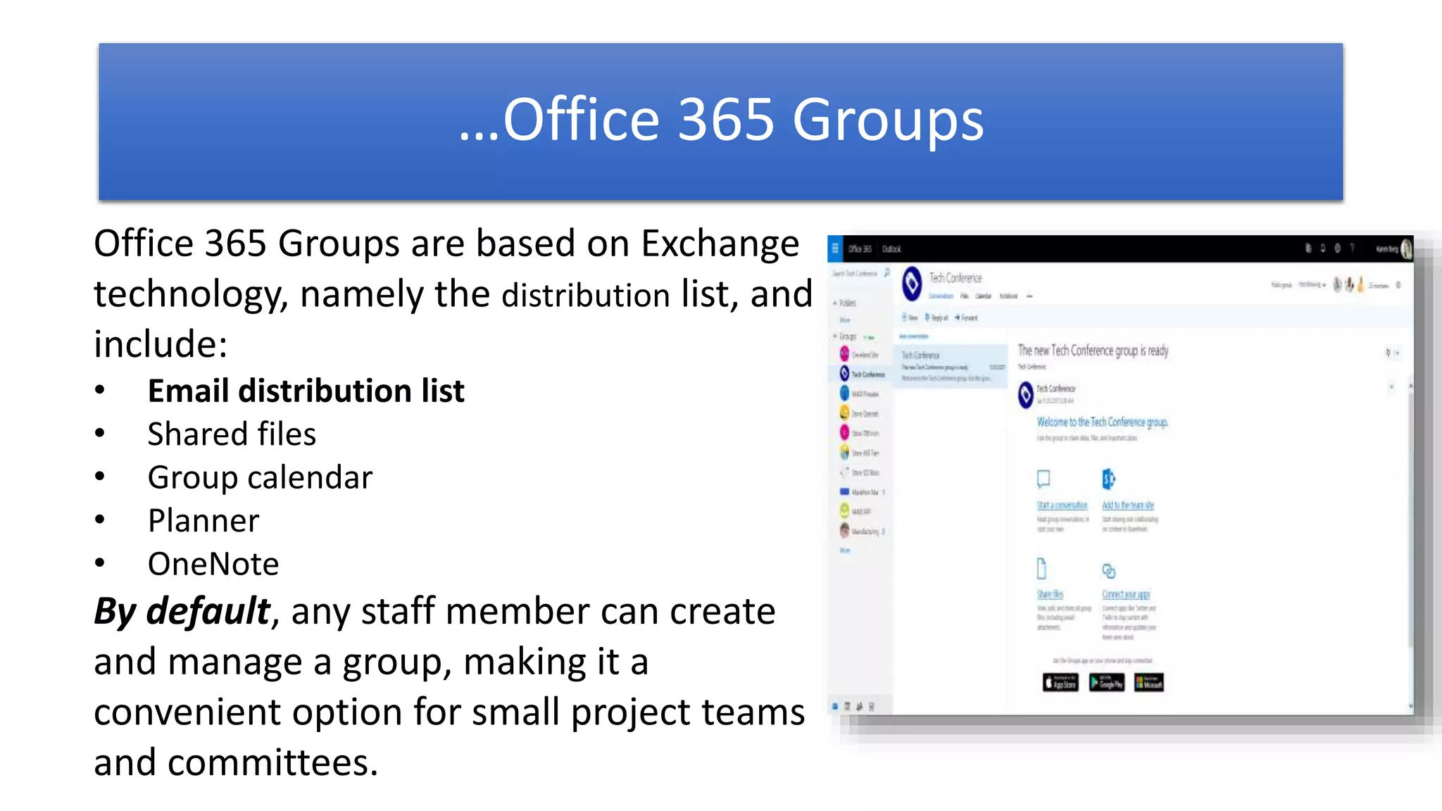Open message actions dropdown arrow
1442x811 pixels.
(x=1398, y=353)
